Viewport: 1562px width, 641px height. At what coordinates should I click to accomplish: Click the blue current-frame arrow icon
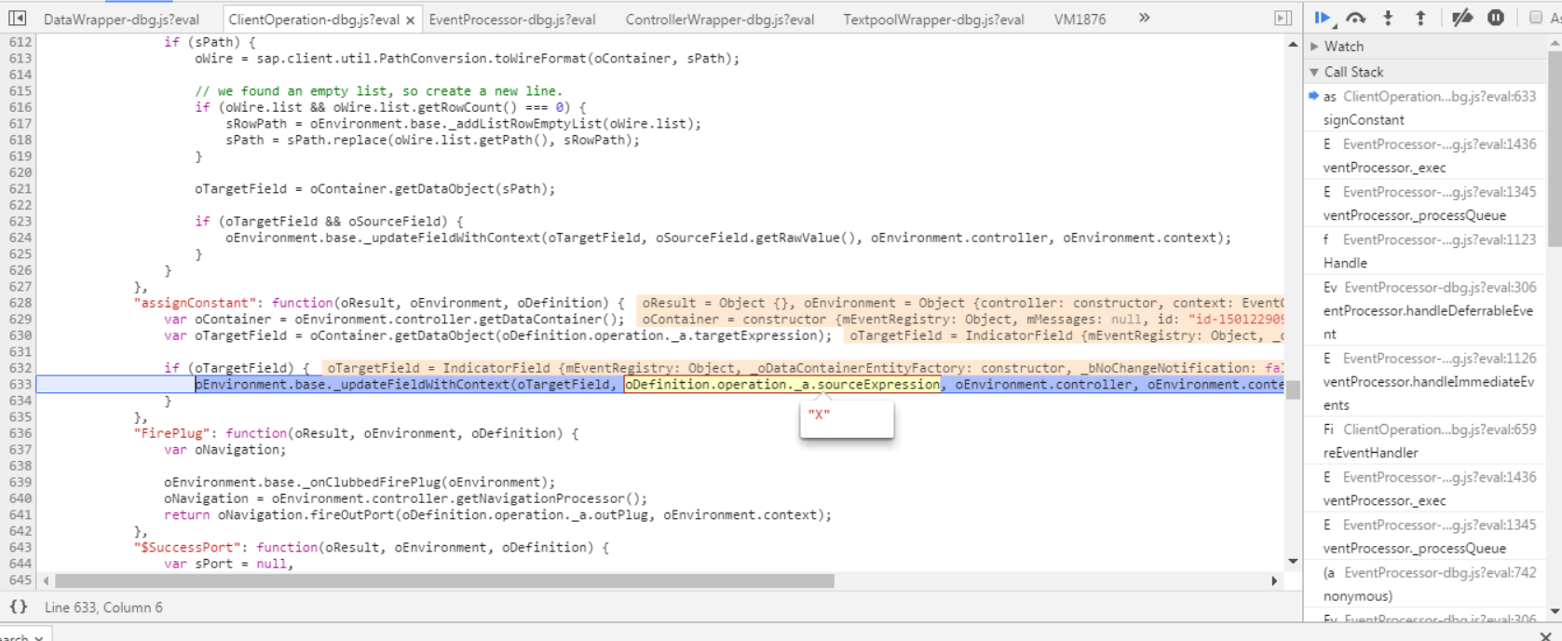(x=1313, y=96)
